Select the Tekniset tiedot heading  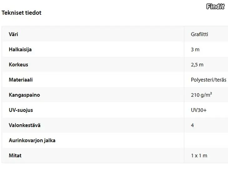click(x=22, y=13)
